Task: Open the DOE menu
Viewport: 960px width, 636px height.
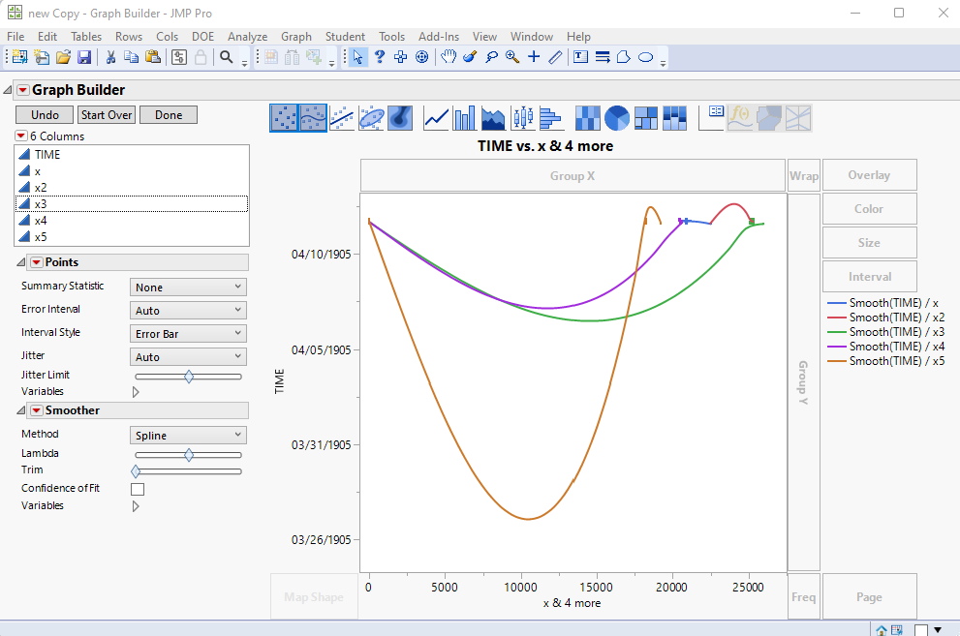Action: (x=202, y=37)
